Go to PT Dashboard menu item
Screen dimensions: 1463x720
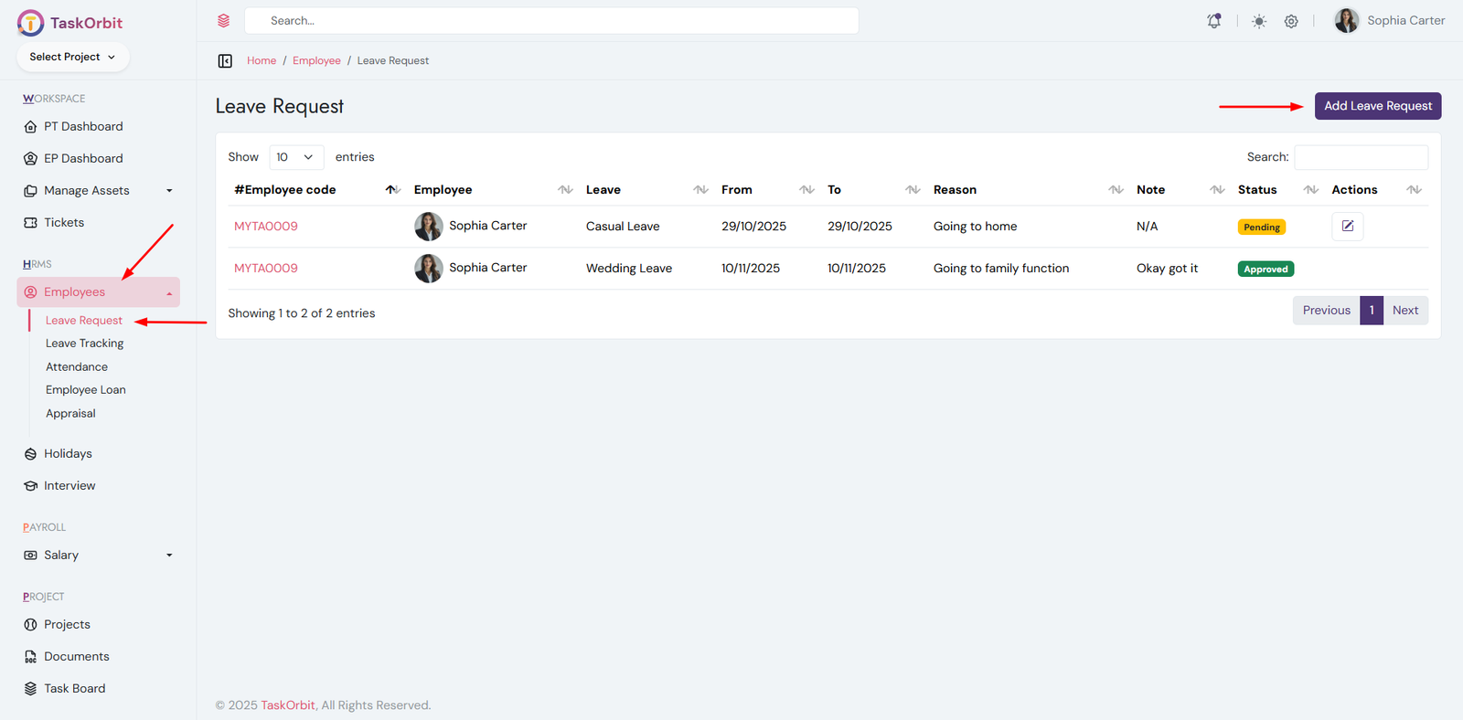(83, 127)
